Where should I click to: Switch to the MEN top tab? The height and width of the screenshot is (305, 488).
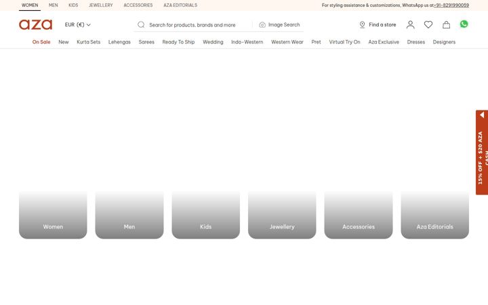(x=54, y=5)
